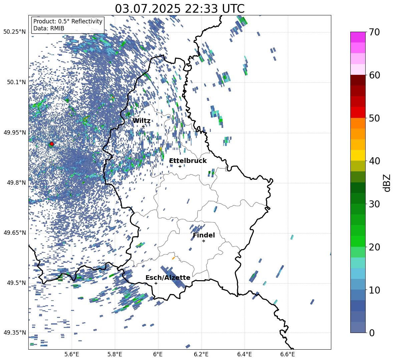Click the 50 tick label on colorbar
The image size is (395, 361).
click(x=374, y=118)
